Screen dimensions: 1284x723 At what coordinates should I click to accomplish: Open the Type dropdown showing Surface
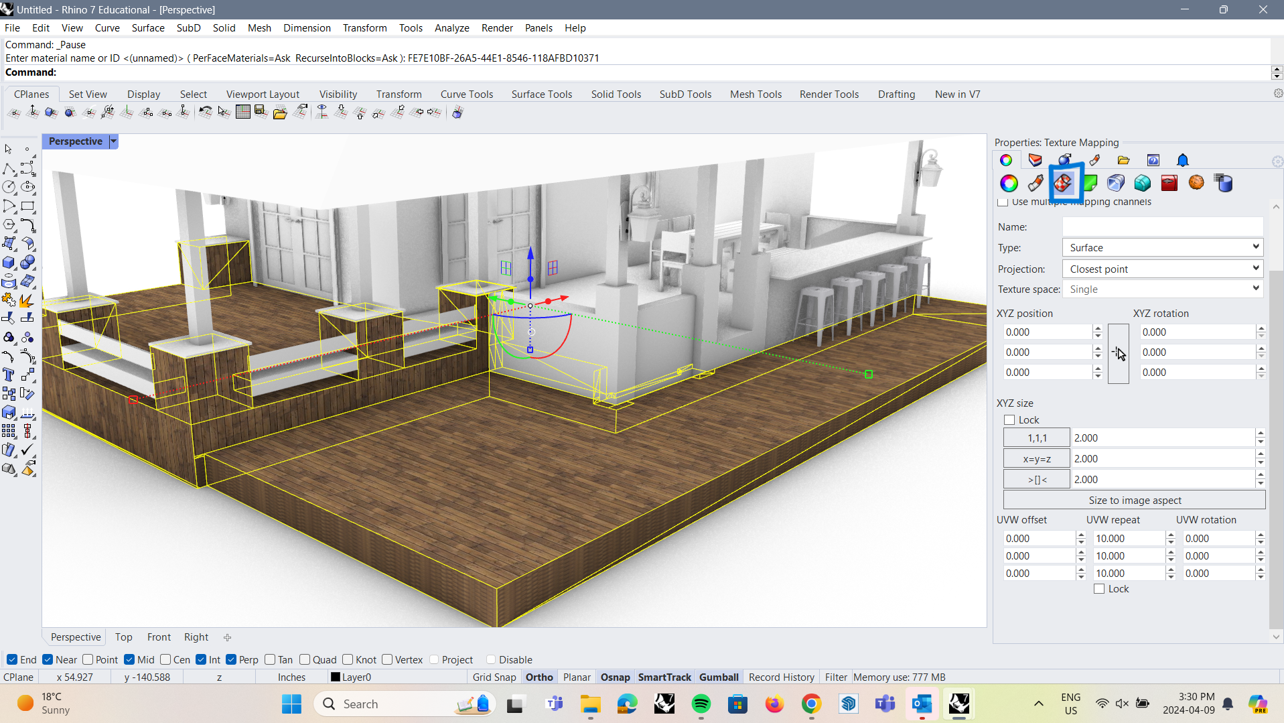click(1162, 247)
